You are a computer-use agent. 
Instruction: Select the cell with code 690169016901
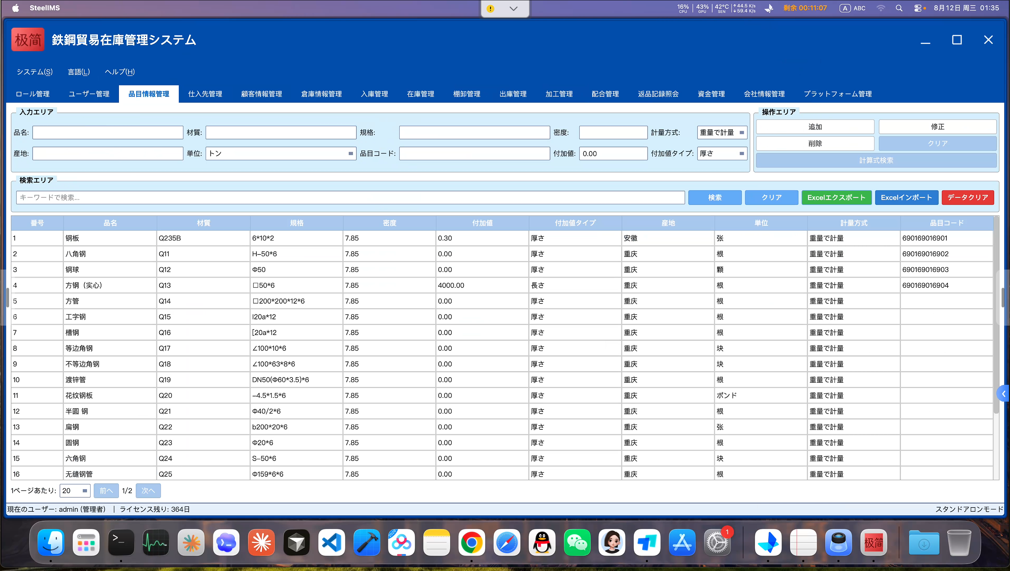pos(947,238)
